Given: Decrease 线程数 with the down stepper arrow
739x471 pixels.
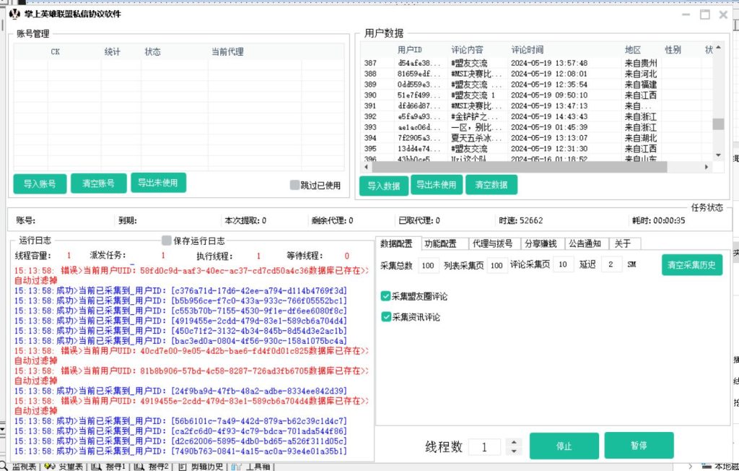Looking at the screenshot, I should click(x=515, y=449).
